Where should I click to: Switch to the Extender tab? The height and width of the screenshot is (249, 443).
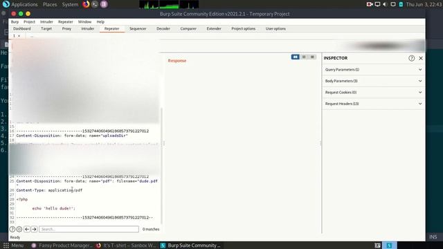(214, 28)
